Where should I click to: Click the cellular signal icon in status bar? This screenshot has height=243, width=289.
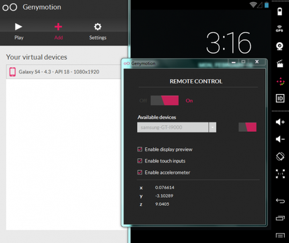(260, 5)
